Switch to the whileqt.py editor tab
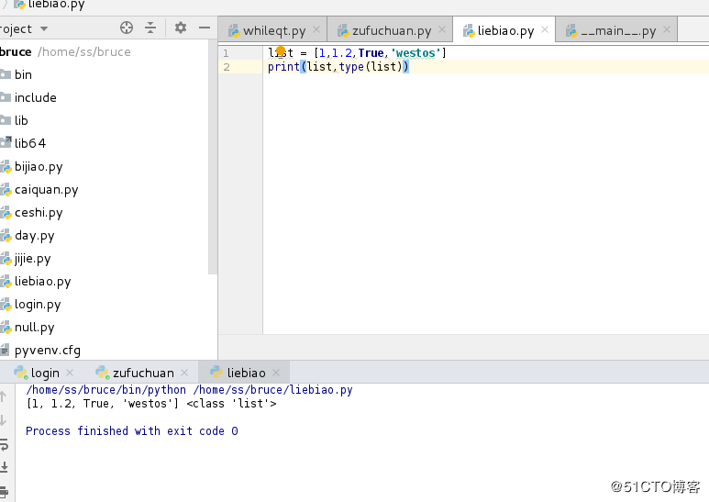709x502 pixels. pos(272,31)
